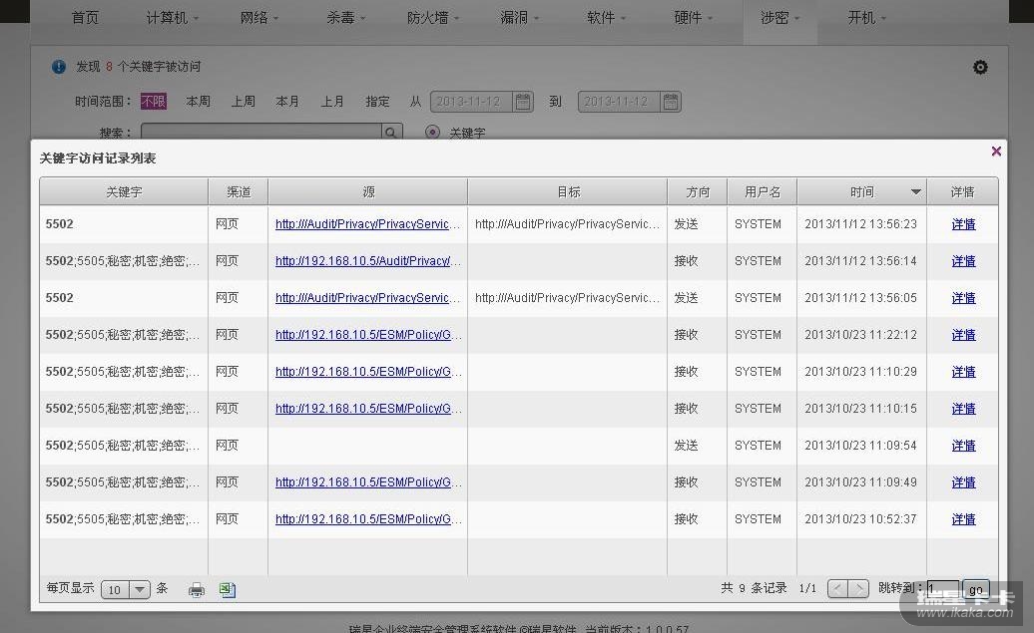Print the keyword access record list

coord(197,589)
